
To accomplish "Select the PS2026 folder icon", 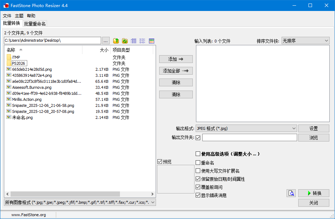I will tap(9, 63).
